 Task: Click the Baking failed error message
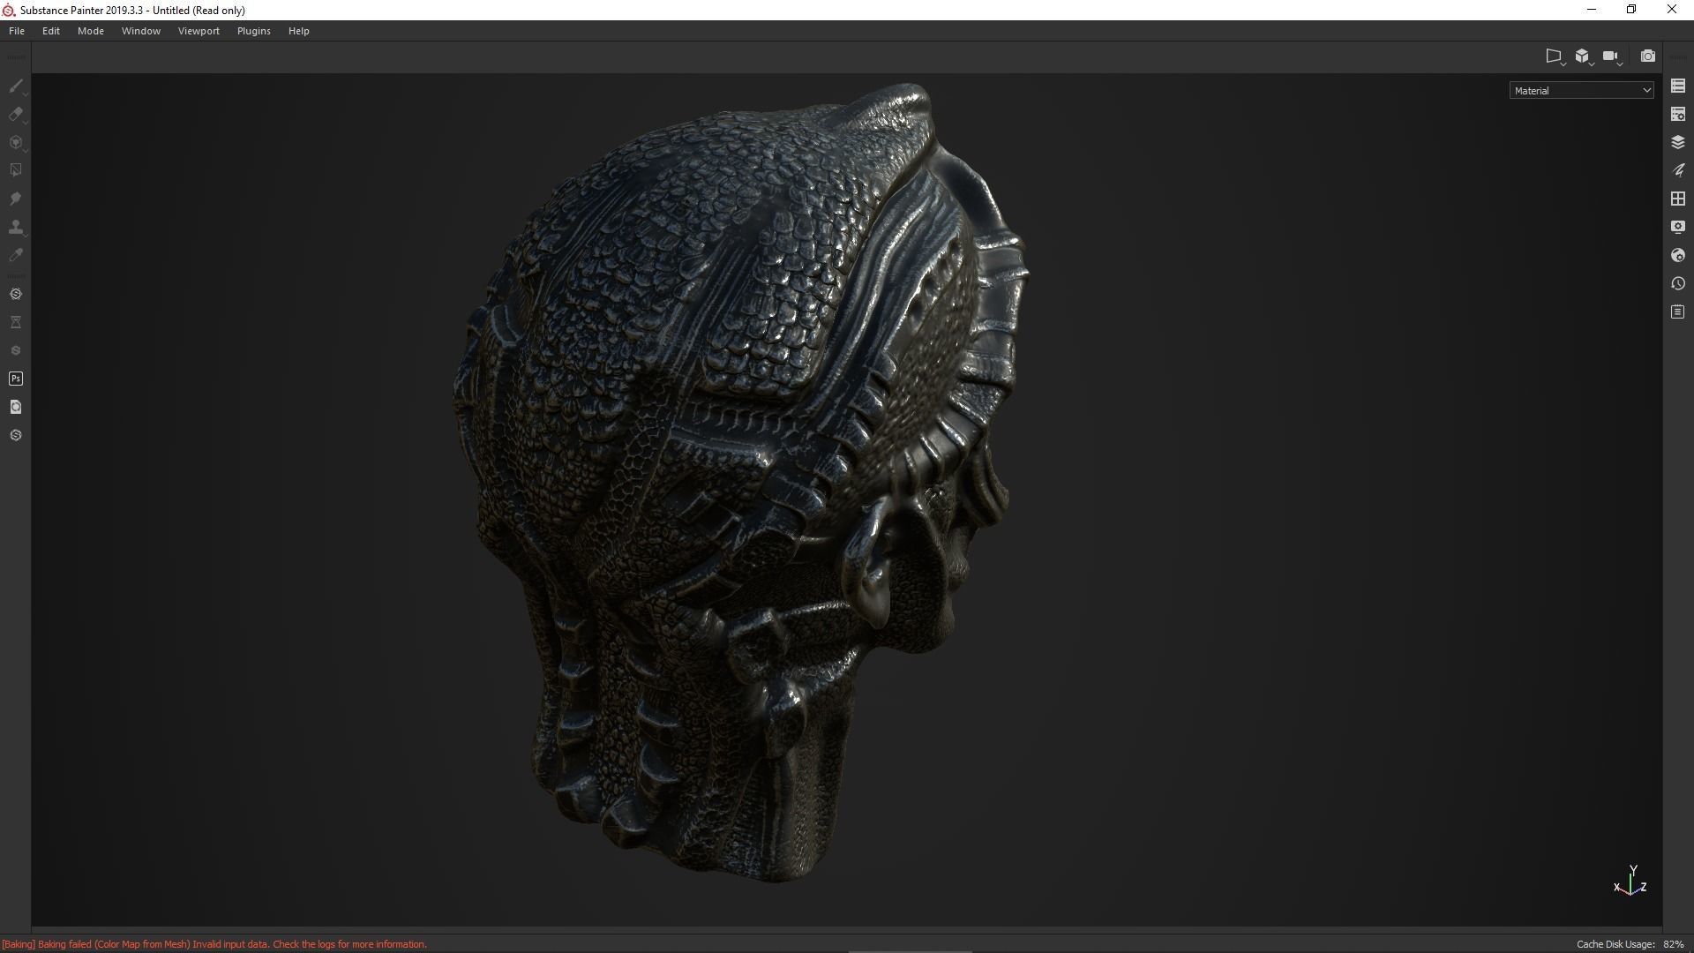pos(214,944)
